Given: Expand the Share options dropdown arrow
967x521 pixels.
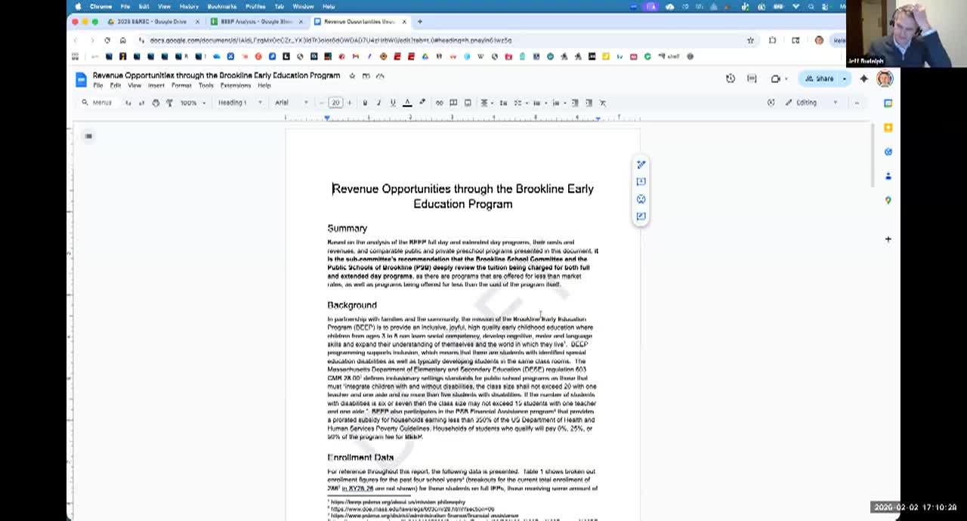Looking at the screenshot, I should point(845,79).
